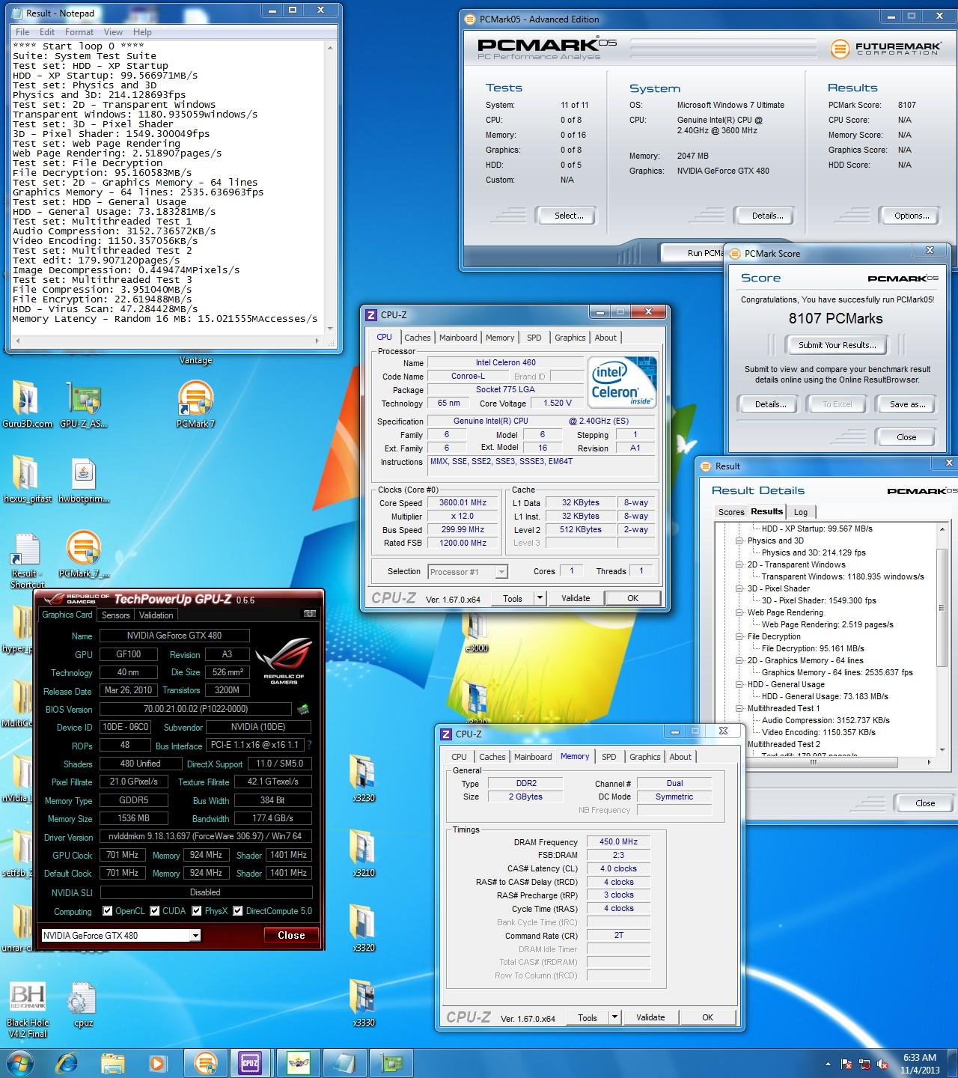Open Windows Explorer from taskbar
The image size is (958, 1078).
tap(113, 1063)
